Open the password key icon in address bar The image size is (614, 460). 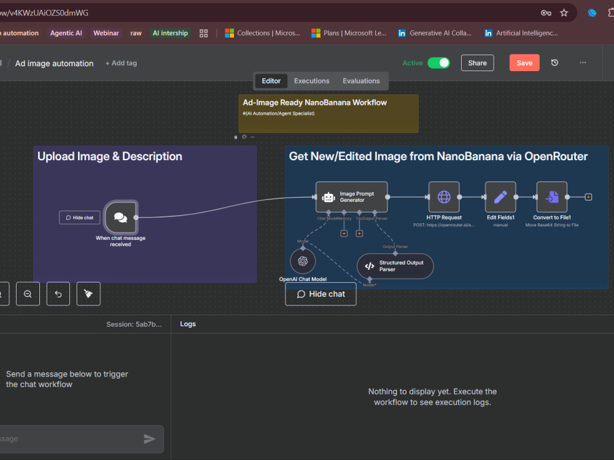point(546,13)
